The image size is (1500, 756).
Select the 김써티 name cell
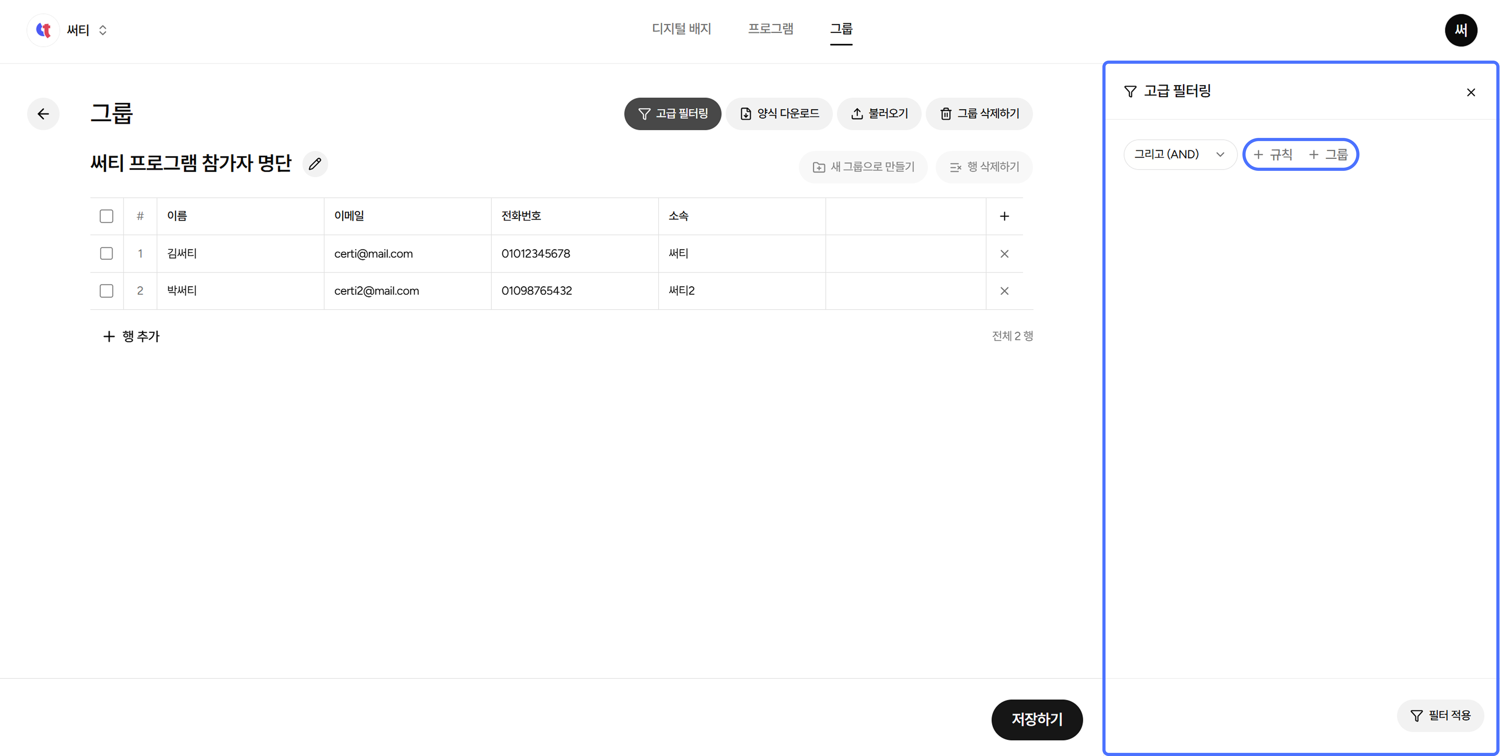click(241, 253)
